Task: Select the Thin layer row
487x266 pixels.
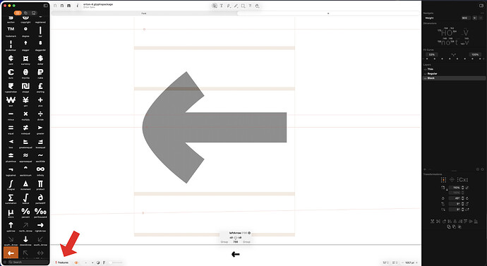Action: point(454,69)
